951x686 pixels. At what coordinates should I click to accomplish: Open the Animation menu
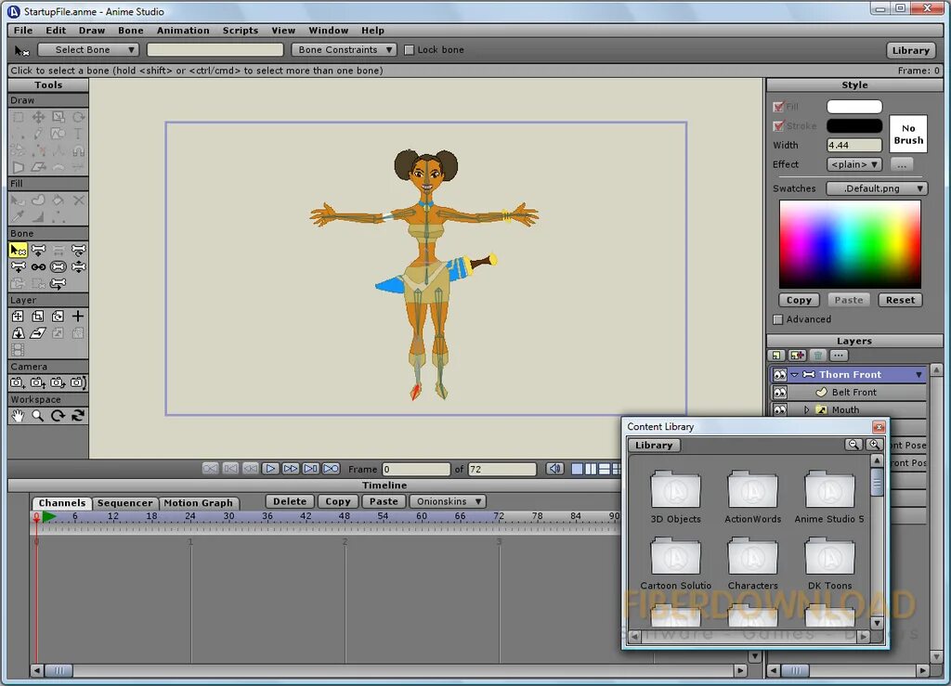pyautogui.click(x=183, y=31)
